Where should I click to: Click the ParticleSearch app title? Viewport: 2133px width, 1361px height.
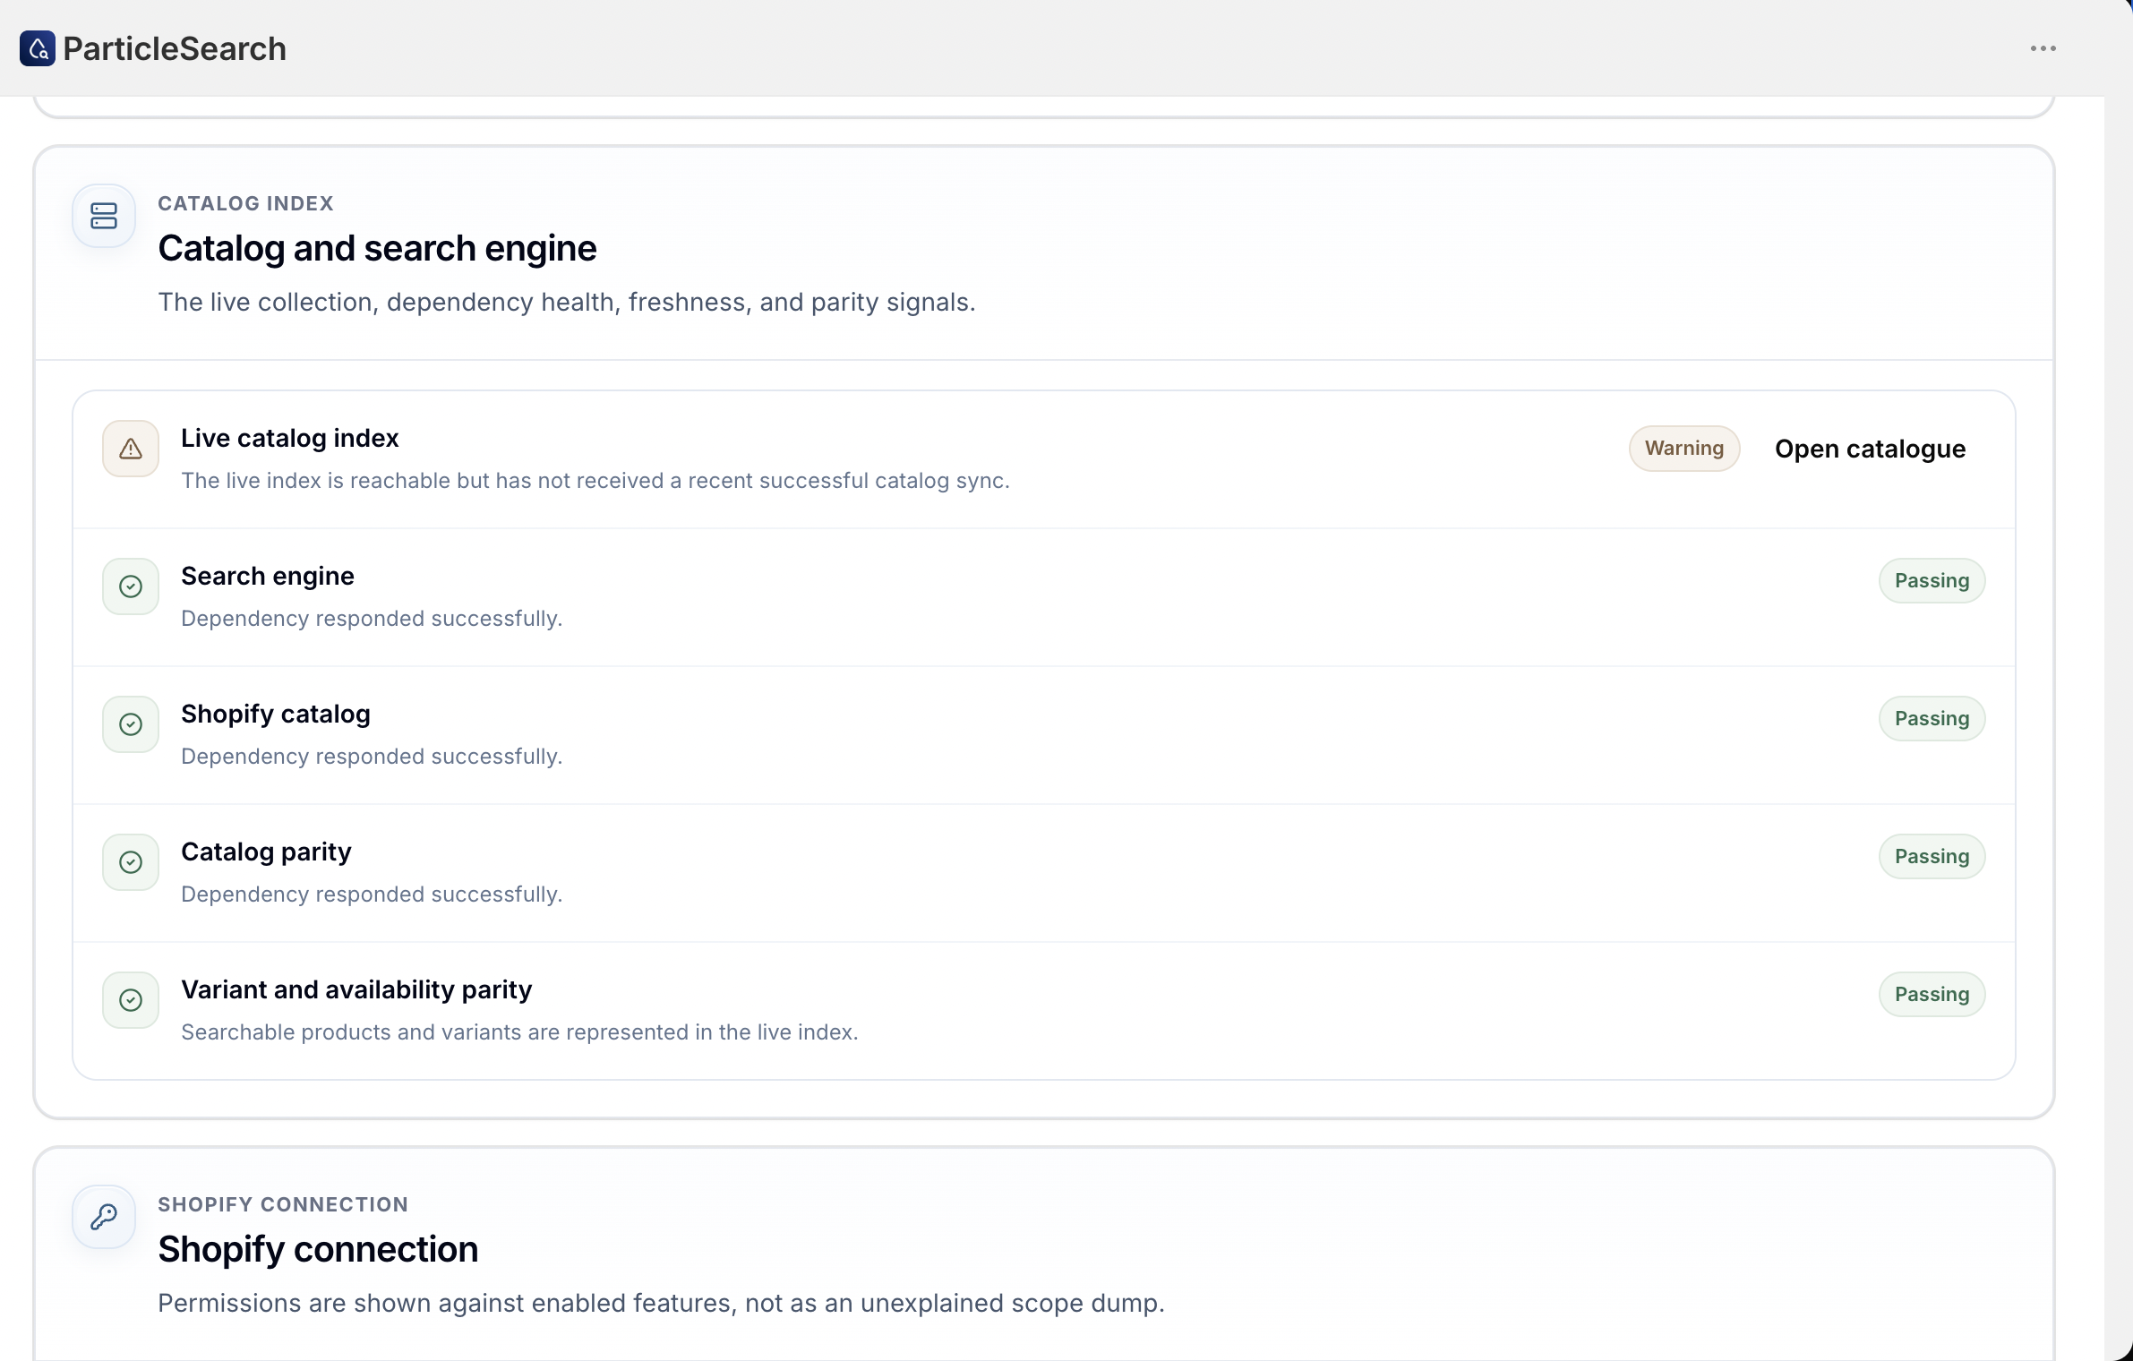pyautogui.click(x=175, y=48)
